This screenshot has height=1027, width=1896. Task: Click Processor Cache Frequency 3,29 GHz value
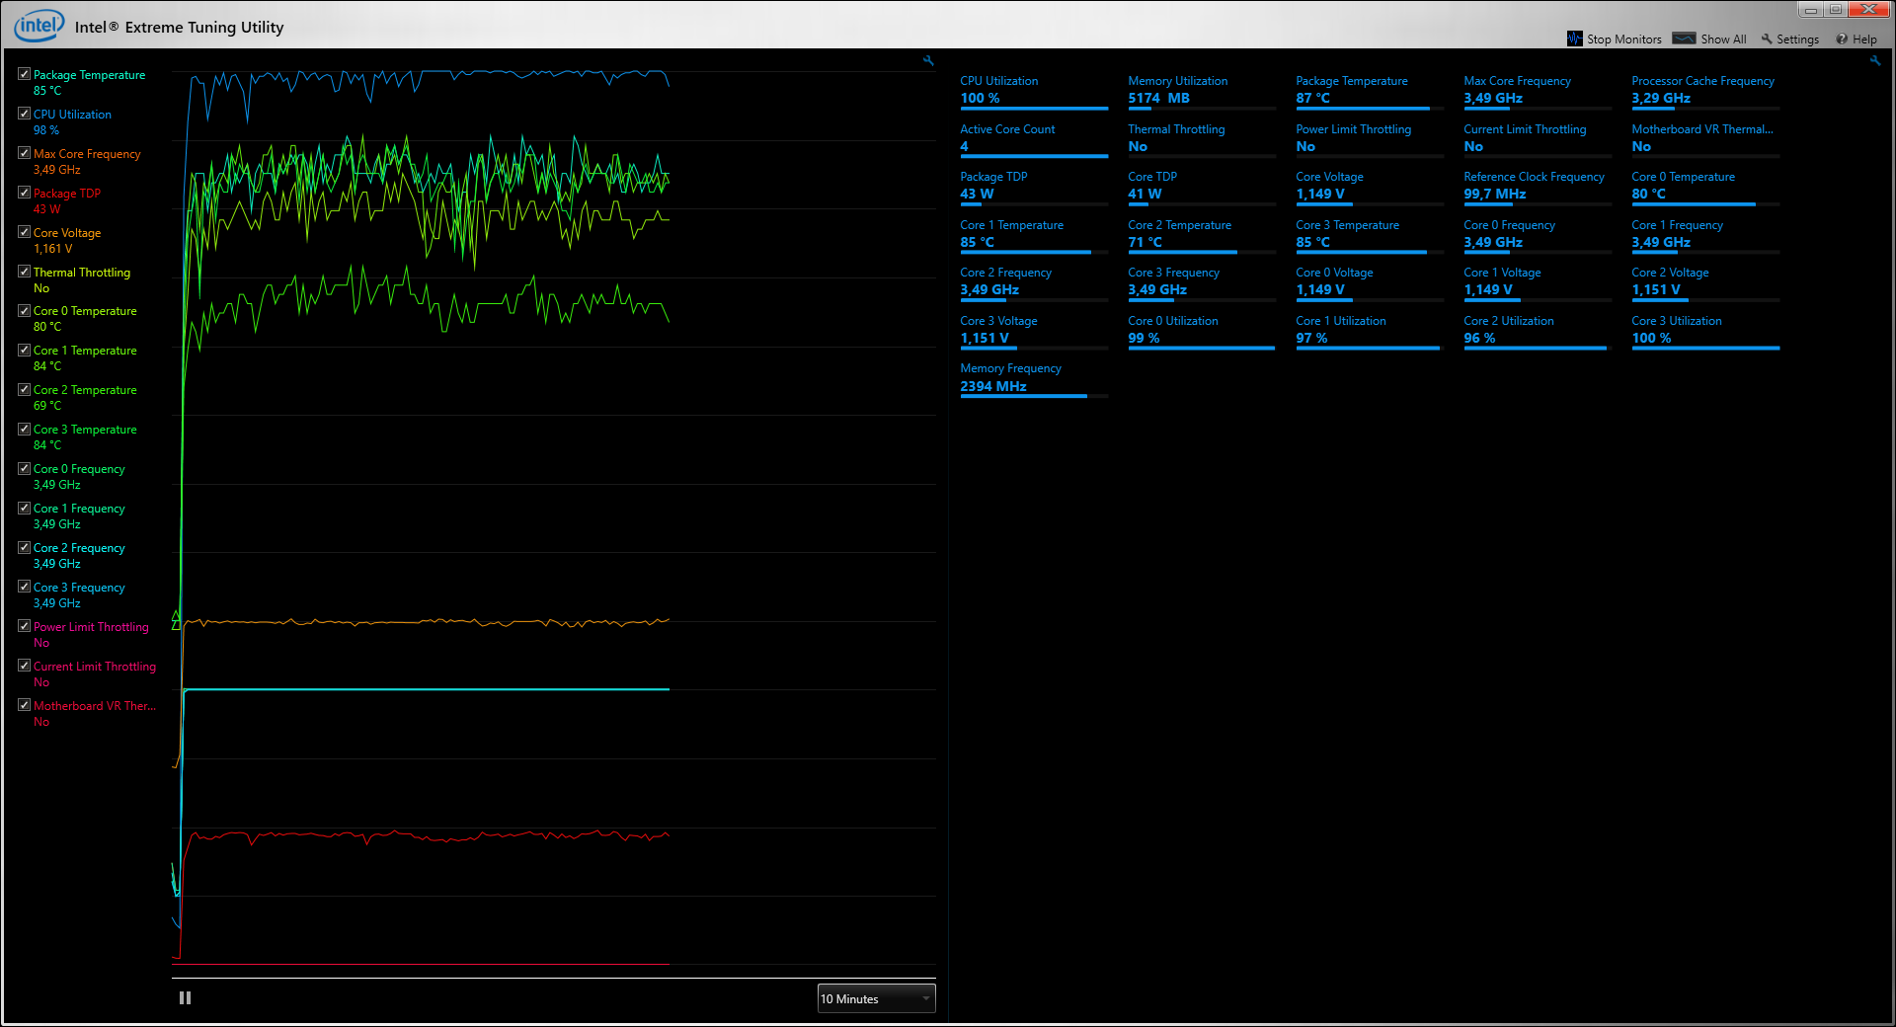pyautogui.click(x=1661, y=98)
